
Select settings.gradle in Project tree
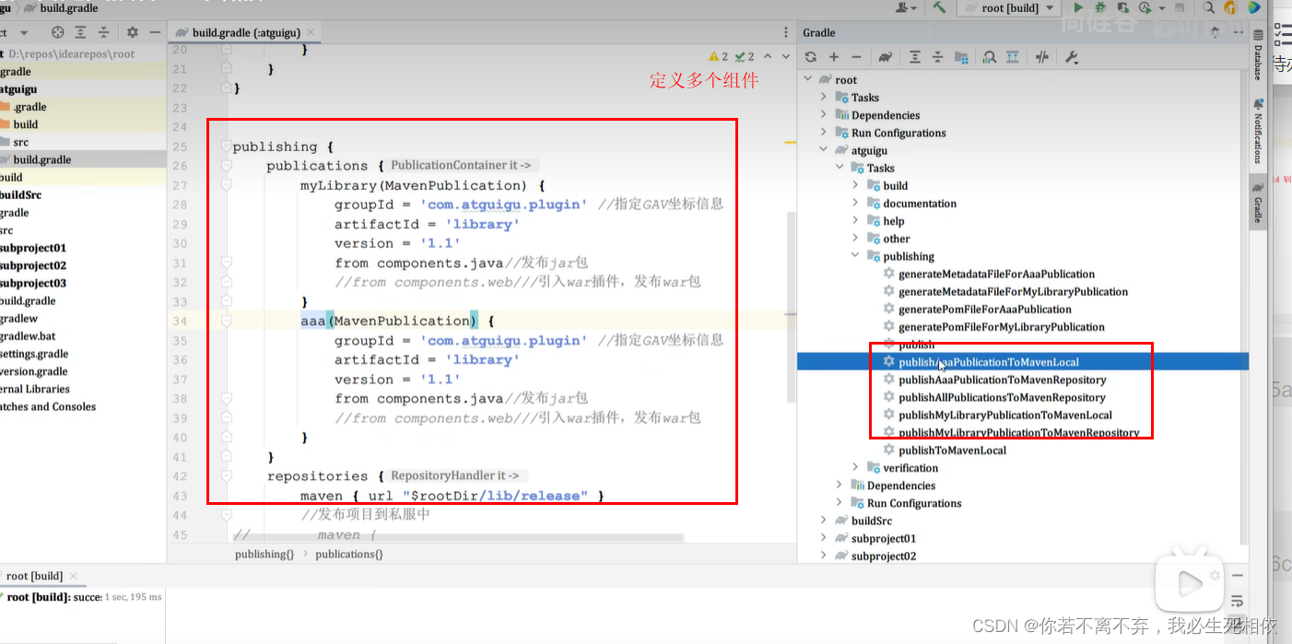coord(34,354)
